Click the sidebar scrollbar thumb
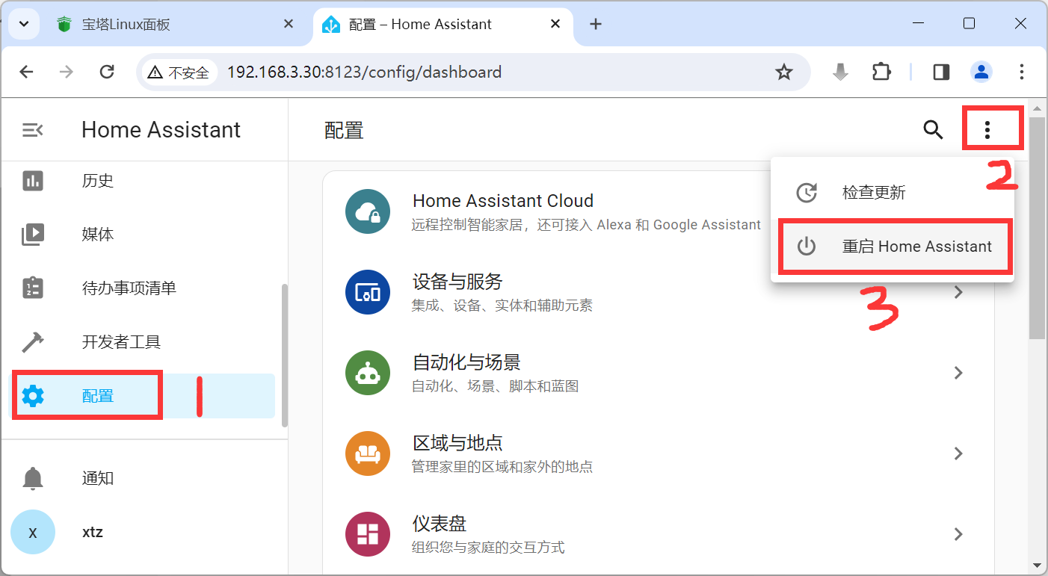This screenshot has height=576, width=1048. pos(284,355)
